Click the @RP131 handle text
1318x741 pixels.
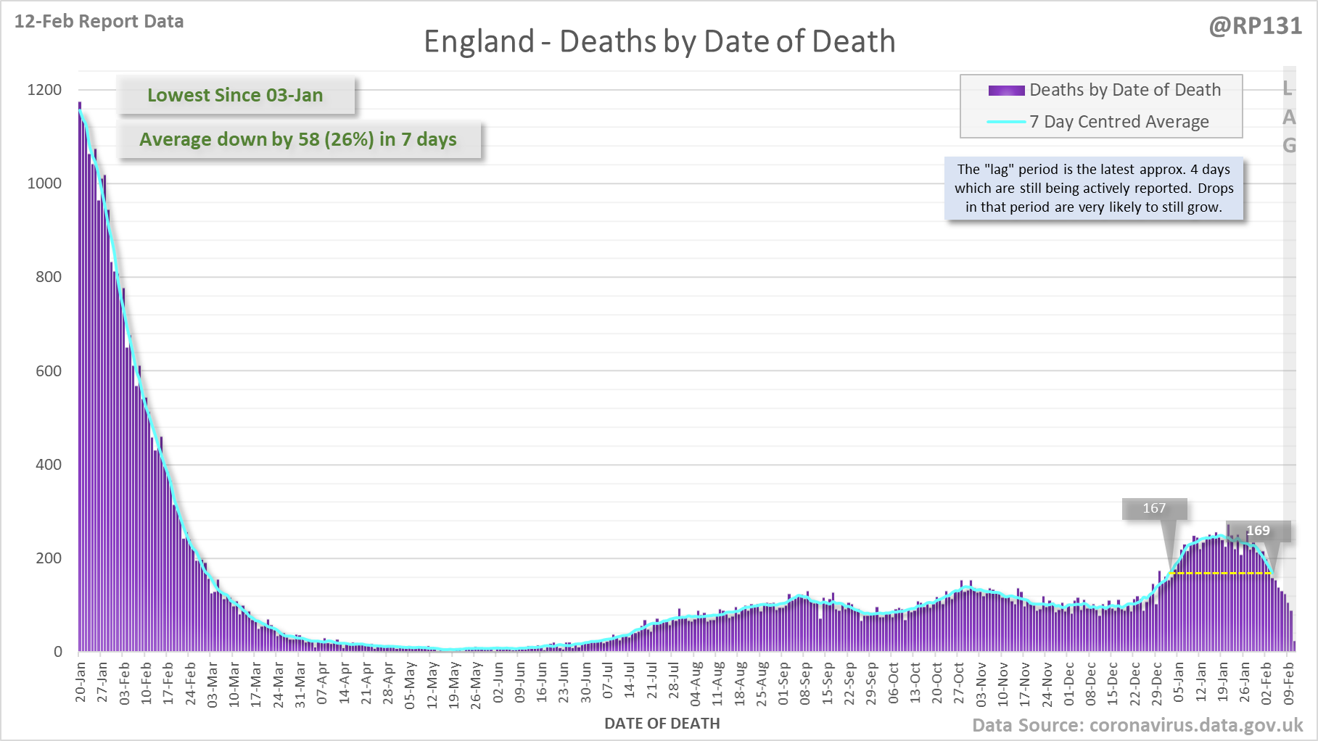pyautogui.click(x=1255, y=26)
